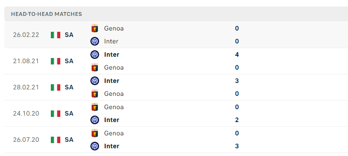Open Genoa team name in 28.02.21 match
This screenshot has width=348, height=156.
tap(114, 94)
